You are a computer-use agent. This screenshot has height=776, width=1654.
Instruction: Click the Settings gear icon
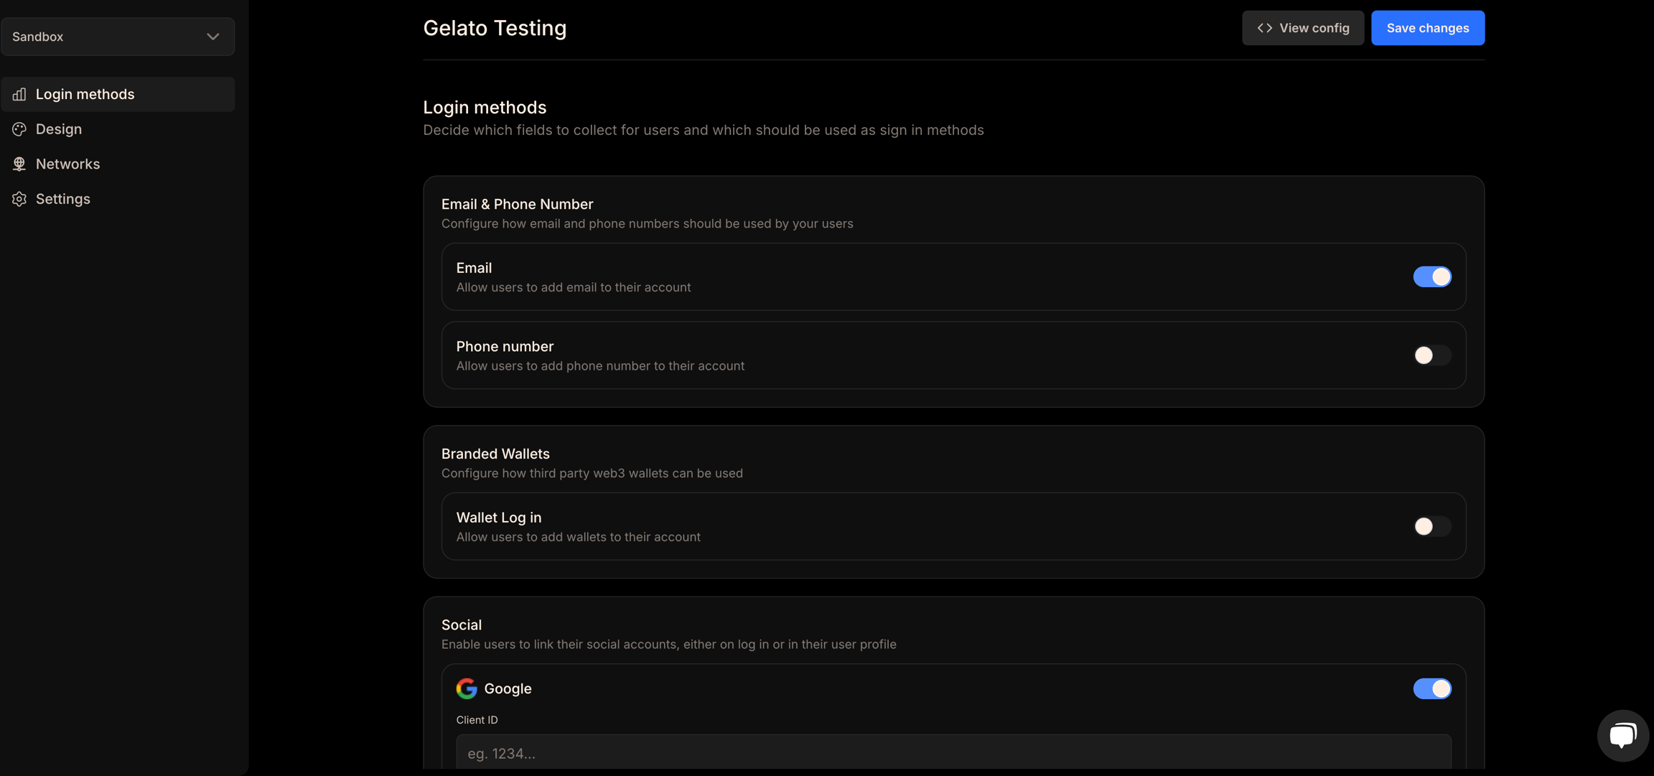point(19,199)
